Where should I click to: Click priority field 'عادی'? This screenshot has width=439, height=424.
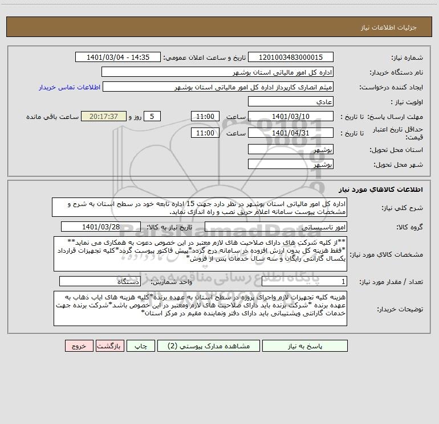tap(291, 101)
